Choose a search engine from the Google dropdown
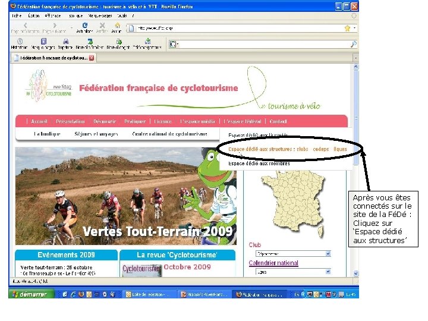This screenshot has height=321, width=428. point(174,44)
